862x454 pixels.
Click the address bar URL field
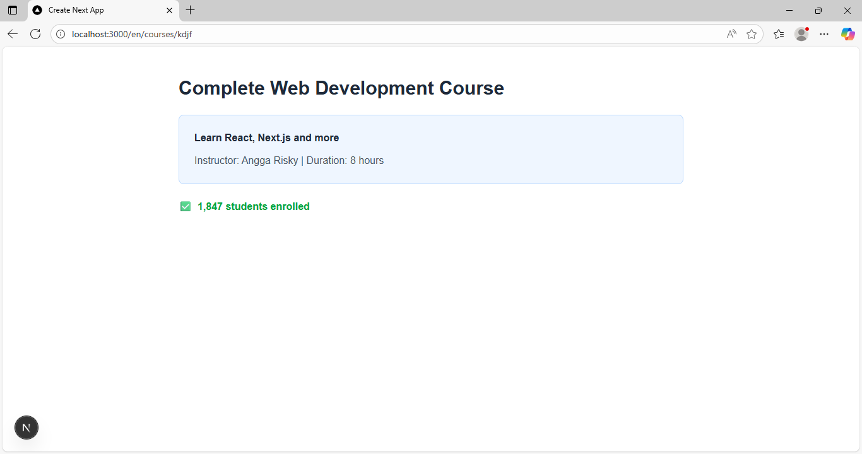(x=379, y=34)
